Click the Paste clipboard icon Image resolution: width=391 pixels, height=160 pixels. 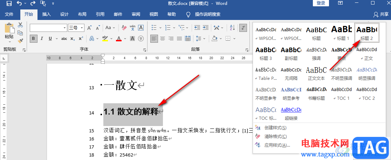[x=9, y=28]
